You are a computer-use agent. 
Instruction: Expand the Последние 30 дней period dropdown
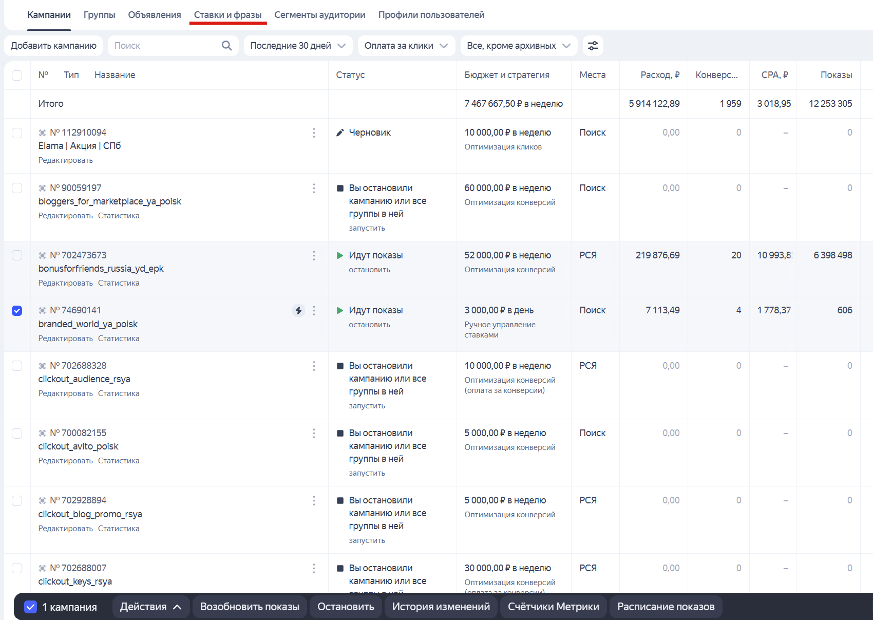pyautogui.click(x=298, y=46)
